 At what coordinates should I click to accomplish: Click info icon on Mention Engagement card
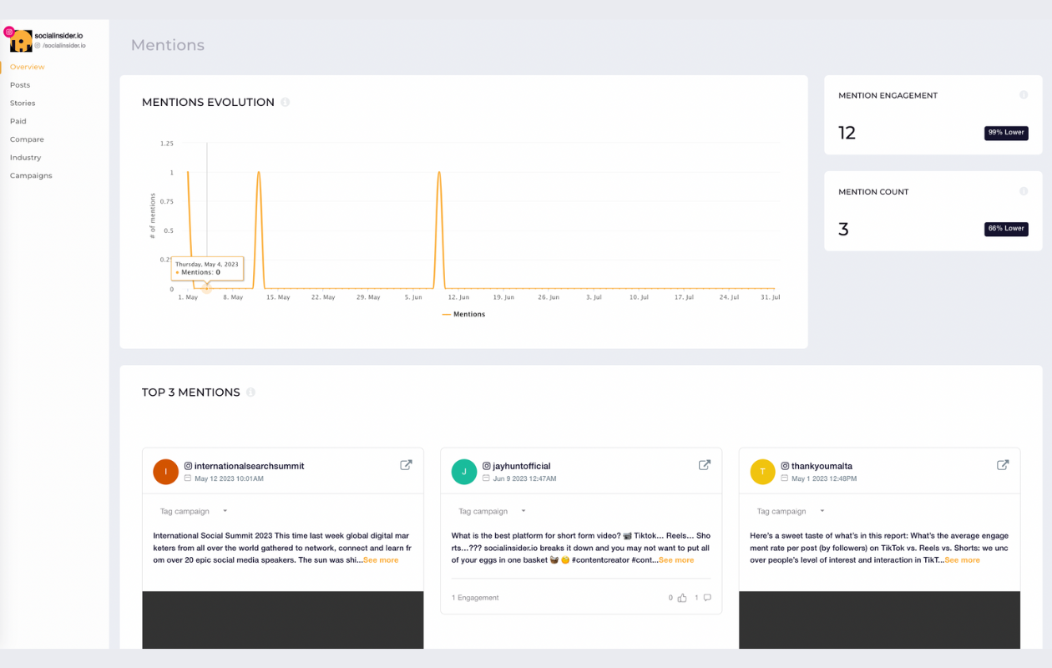[x=1024, y=95]
